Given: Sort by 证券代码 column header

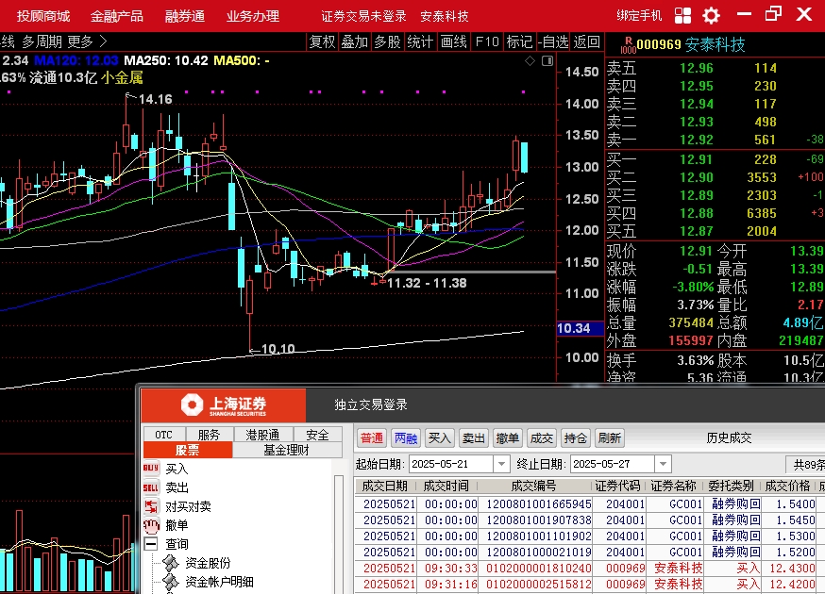Looking at the screenshot, I should tap(617, 487).
